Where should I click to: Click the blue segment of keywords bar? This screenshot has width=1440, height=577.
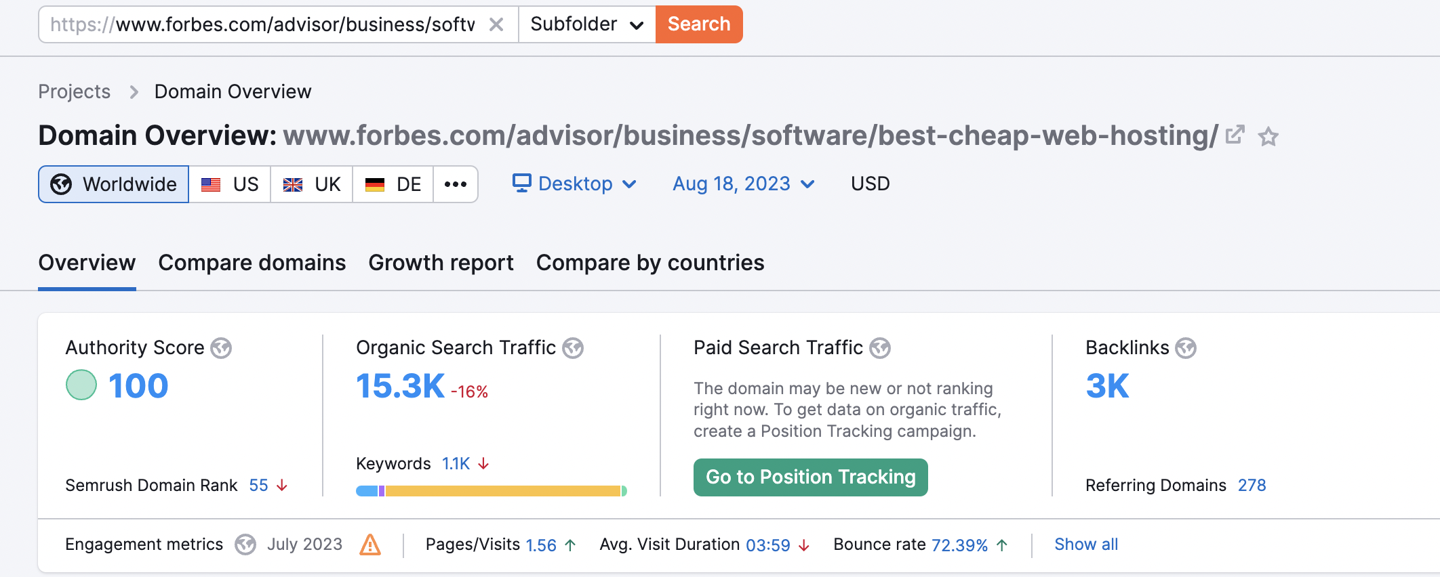367,491
